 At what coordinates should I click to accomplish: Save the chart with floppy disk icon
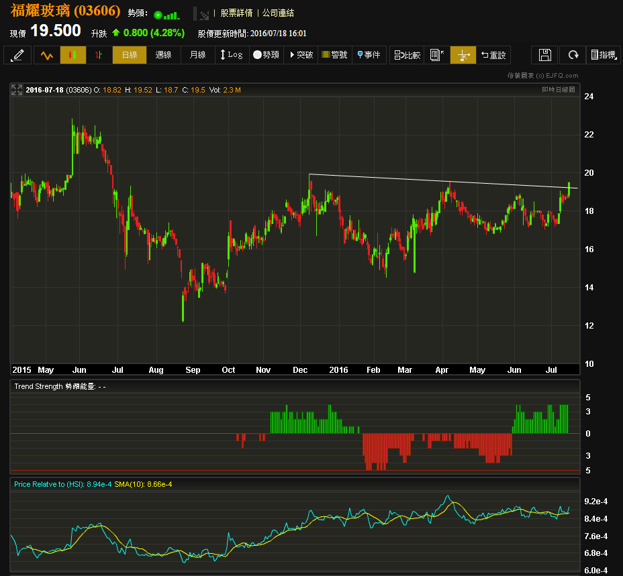544,55
